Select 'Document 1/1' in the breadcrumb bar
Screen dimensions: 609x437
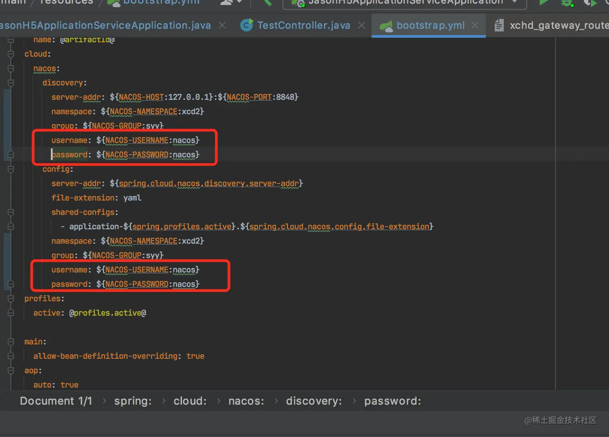(x=56, y=401)
